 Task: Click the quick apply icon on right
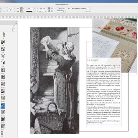[86, 11]
